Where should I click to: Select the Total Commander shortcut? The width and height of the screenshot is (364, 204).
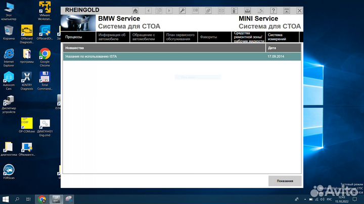pyautogui.click(x=45, y=81)
